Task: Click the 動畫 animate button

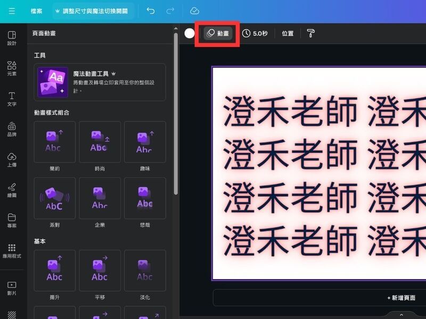Action: click(x=218, y=33)
